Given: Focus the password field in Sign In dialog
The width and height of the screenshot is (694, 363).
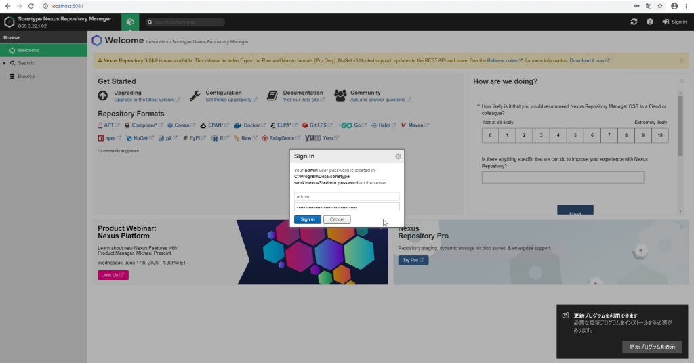Looking at the screenshot, I should pos(346,207).
